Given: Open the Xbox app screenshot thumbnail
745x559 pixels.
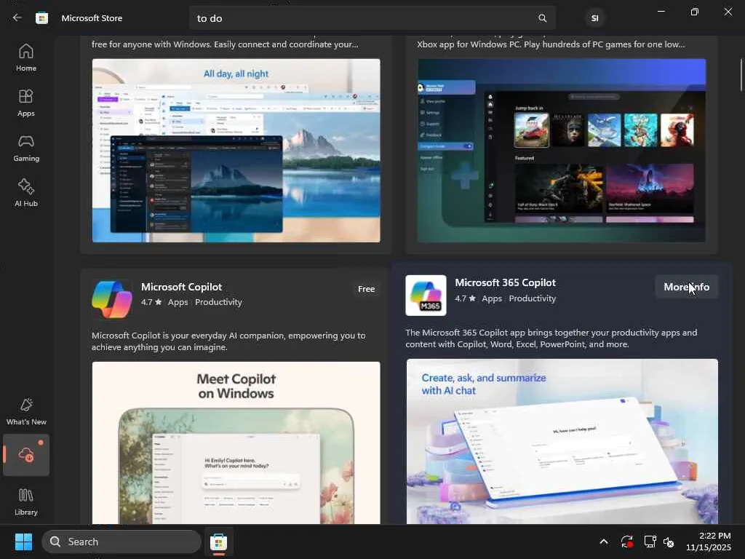Looking at the screenshot, I should [562, 151].
